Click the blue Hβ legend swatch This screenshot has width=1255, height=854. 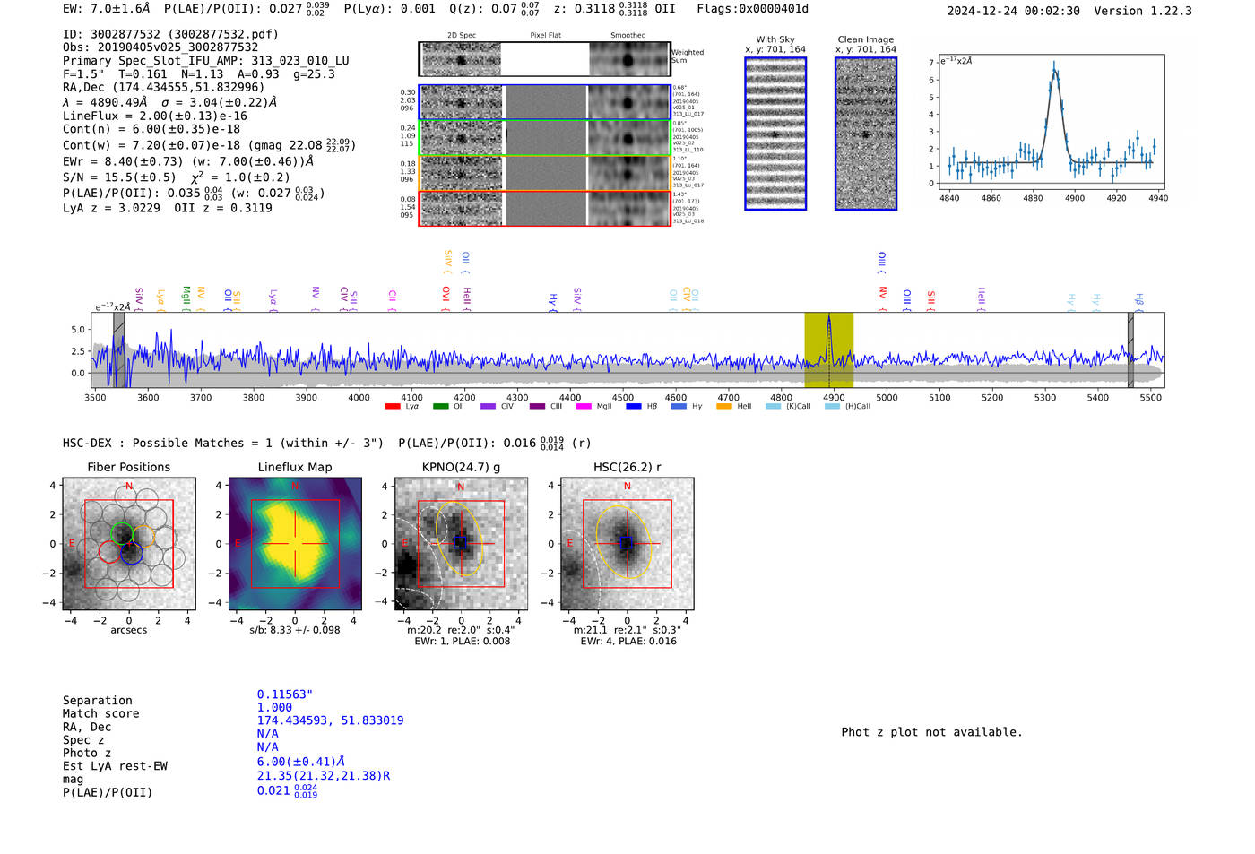coord(634,406)
